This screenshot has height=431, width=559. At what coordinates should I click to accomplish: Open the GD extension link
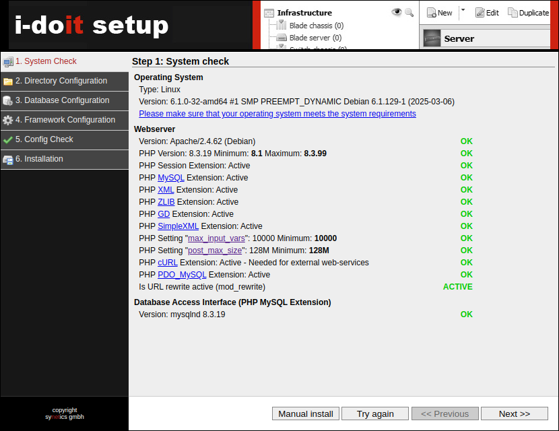point(164,214)
